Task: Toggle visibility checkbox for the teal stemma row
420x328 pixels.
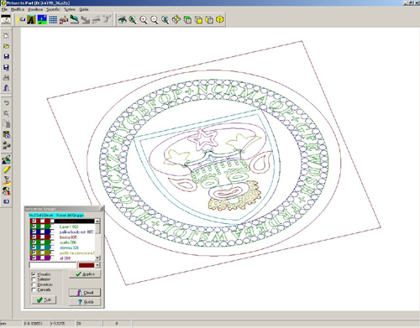Action: coord(34,247)
